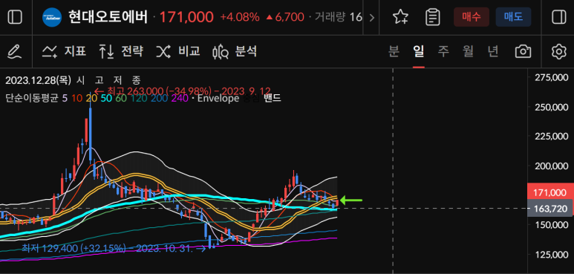Open the 지표 indicators menu
Viewport: 574px width, 274px height.
tap(64, 51)
